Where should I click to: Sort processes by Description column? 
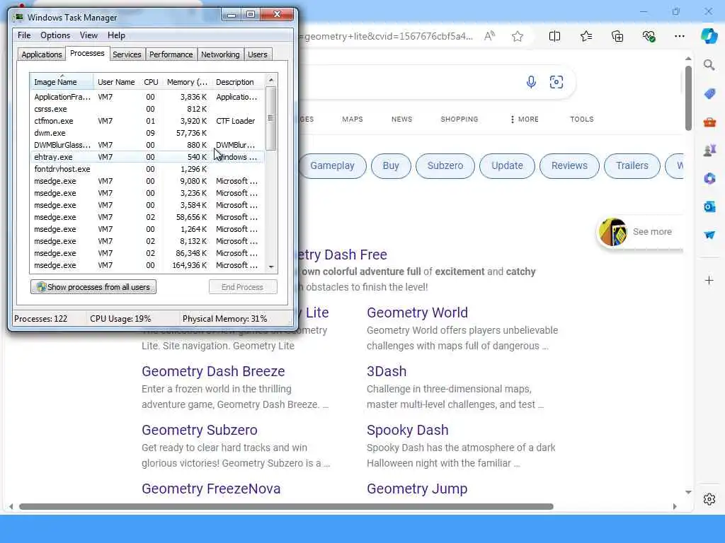pyautogui.click(x=238, y=82)
